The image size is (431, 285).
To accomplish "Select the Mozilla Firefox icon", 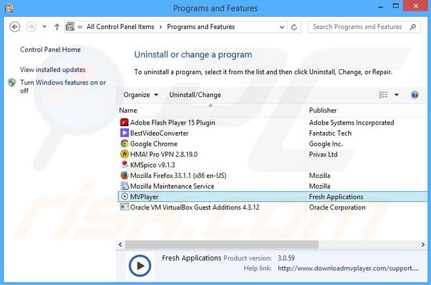I will click(124, 175).
